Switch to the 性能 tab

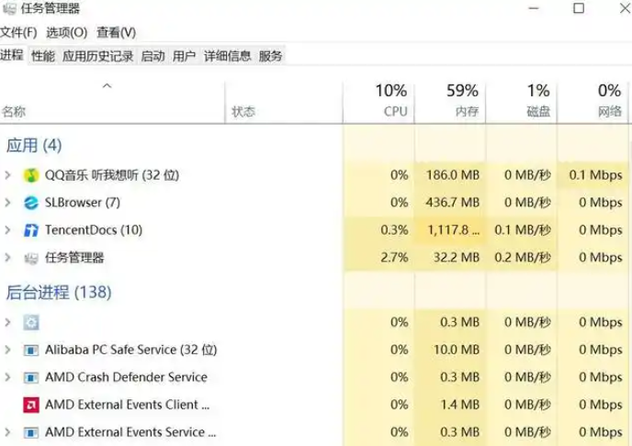click(x=42, y=56)
